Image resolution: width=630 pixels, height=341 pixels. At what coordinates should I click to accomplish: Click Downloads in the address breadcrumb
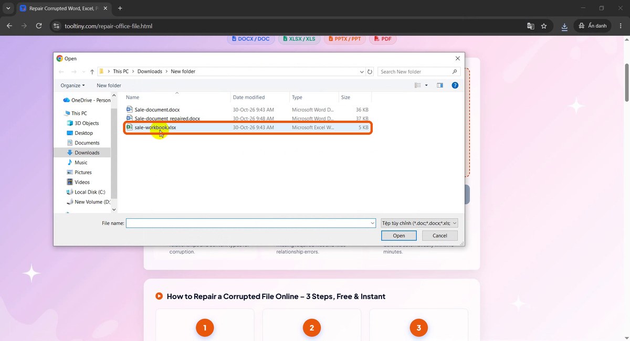[150, 71]
